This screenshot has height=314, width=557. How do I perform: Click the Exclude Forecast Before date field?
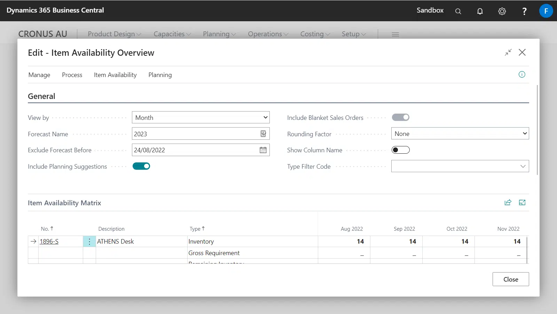pyautogui.click(x=194, y=150)
